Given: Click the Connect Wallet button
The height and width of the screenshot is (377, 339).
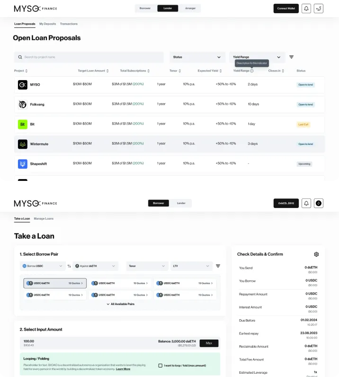Looking at the screenshot, I should [286, 9].
